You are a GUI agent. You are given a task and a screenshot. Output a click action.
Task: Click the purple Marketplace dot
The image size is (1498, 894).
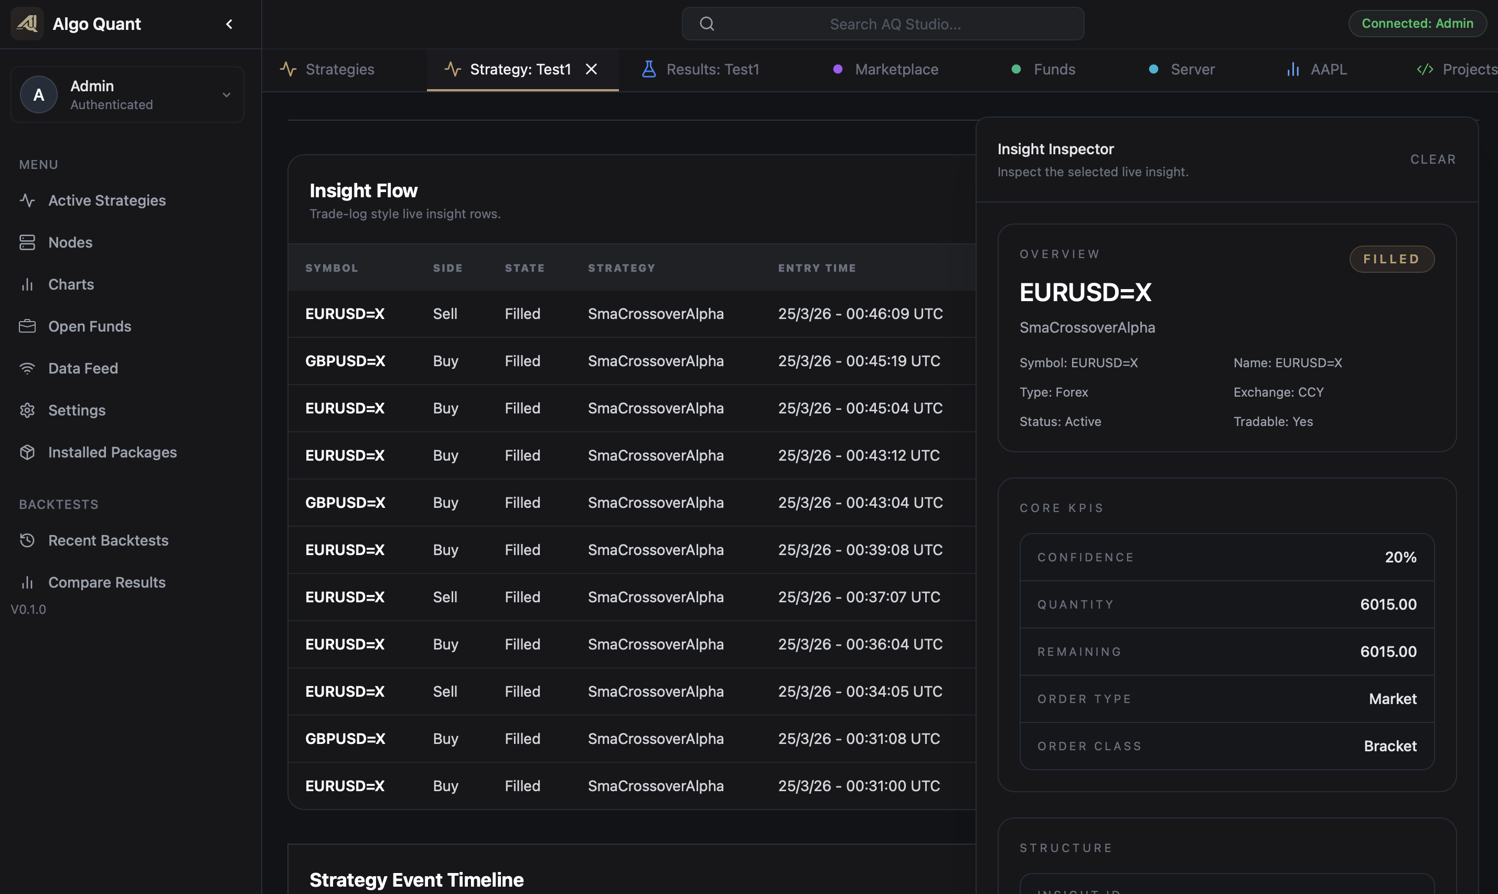838,69
